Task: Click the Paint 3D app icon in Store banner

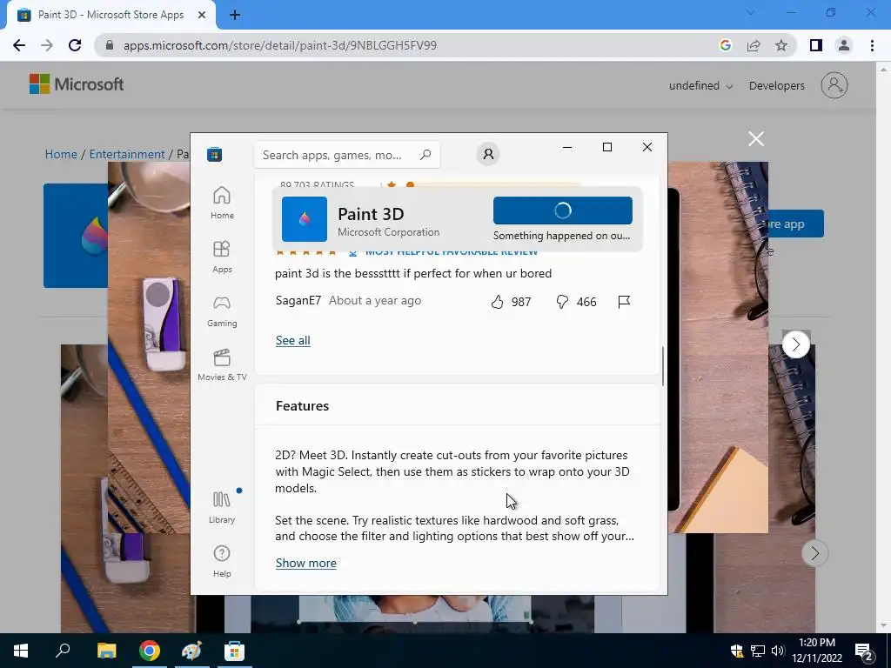Action: [305, 219]
